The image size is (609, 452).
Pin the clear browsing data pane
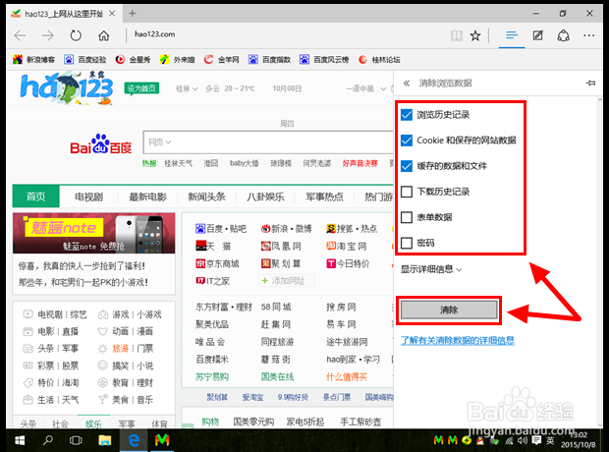pos(590,83)
